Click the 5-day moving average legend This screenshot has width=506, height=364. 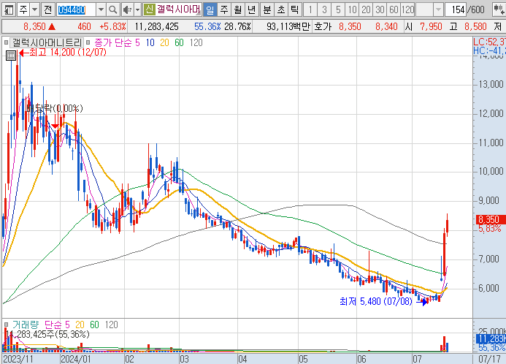[x=137, y=42]
